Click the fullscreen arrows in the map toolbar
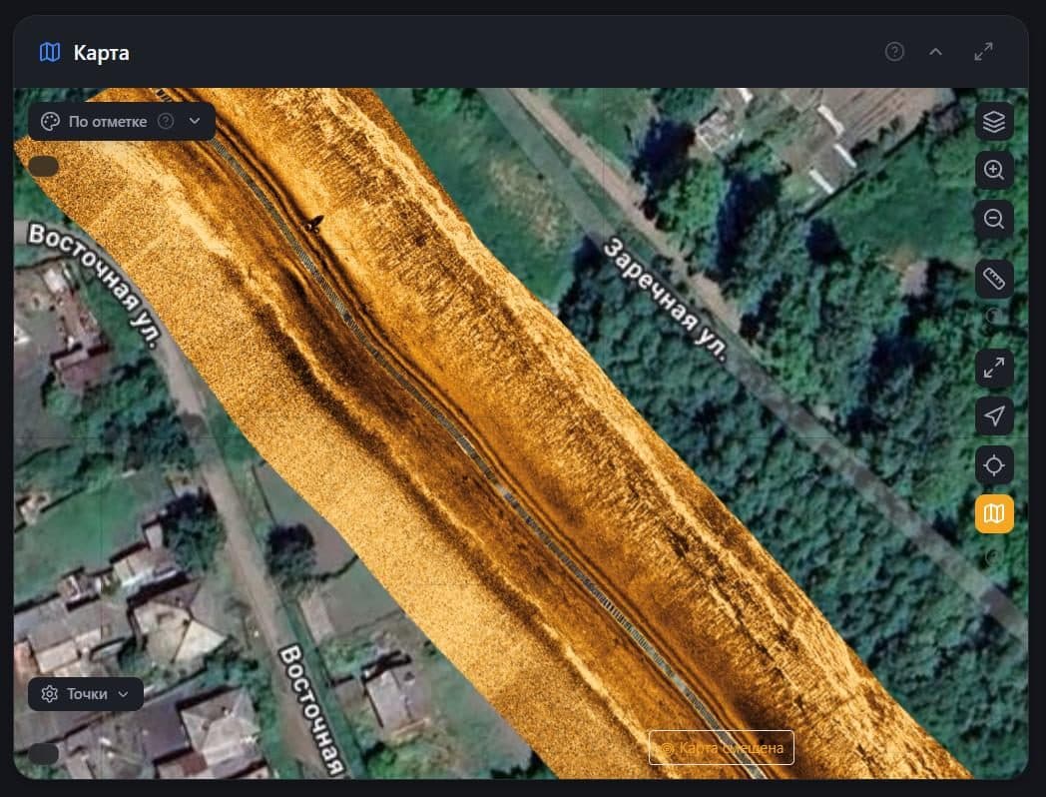 (994, 368)
